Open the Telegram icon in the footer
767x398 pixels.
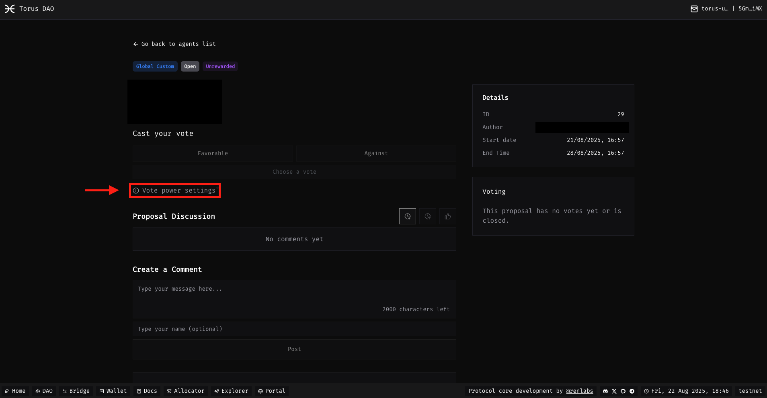click(x=632, y=391)
